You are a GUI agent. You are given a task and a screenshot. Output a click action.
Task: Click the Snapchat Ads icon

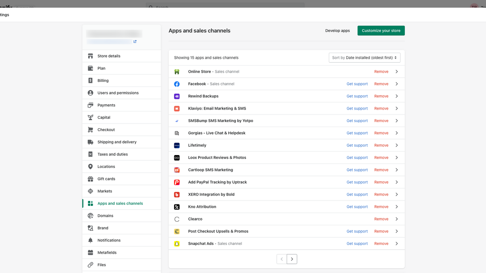[177, 244]
